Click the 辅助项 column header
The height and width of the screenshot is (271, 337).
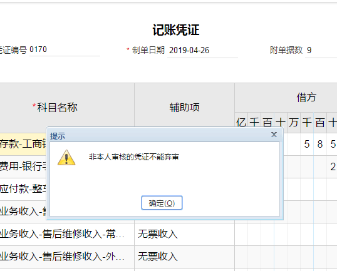coord(184,107)
